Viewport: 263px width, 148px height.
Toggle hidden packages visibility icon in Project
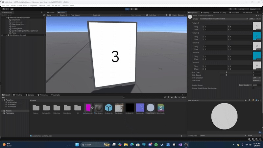coord(184,97)
